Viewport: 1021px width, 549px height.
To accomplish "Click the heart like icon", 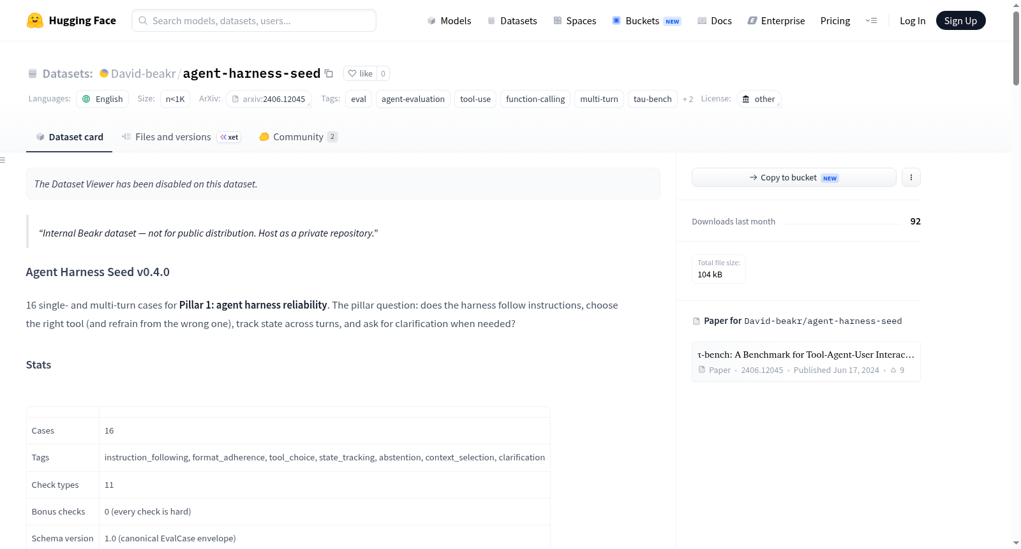I will (352, 73).
